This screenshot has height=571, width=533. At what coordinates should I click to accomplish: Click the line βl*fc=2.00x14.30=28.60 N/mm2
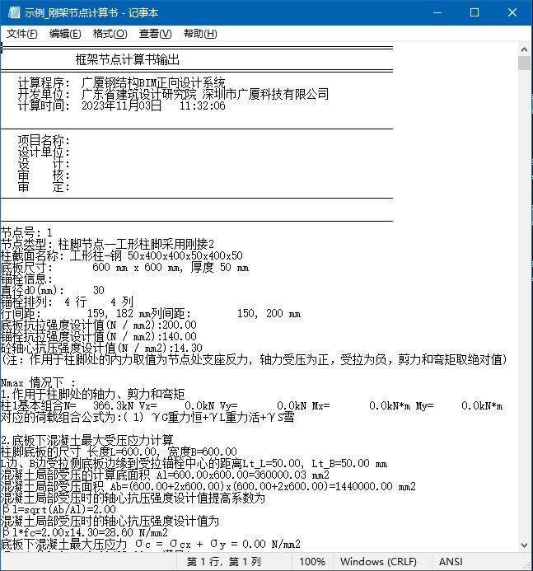85,533
